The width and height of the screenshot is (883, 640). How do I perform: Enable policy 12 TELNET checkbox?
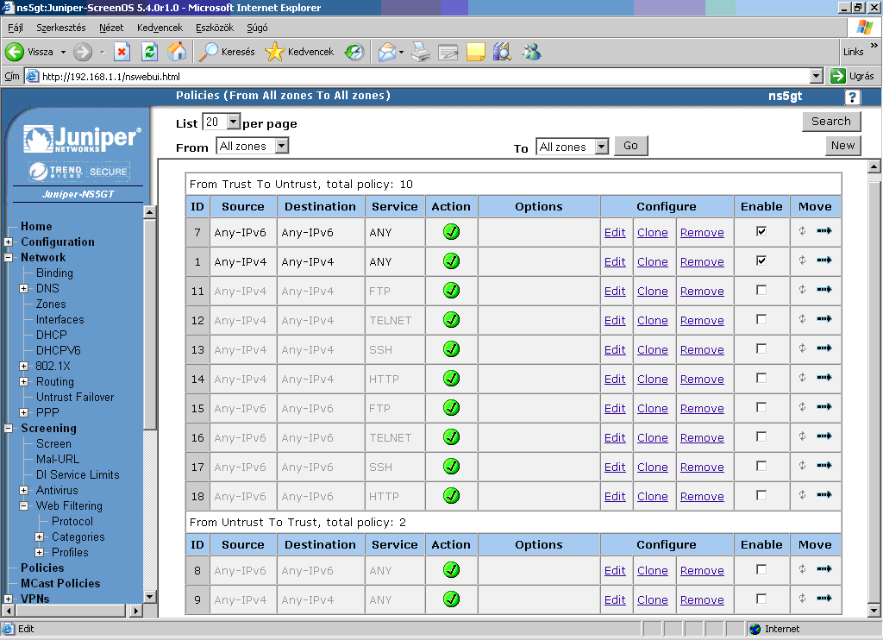pyautogui.click(x=761, y=319)
